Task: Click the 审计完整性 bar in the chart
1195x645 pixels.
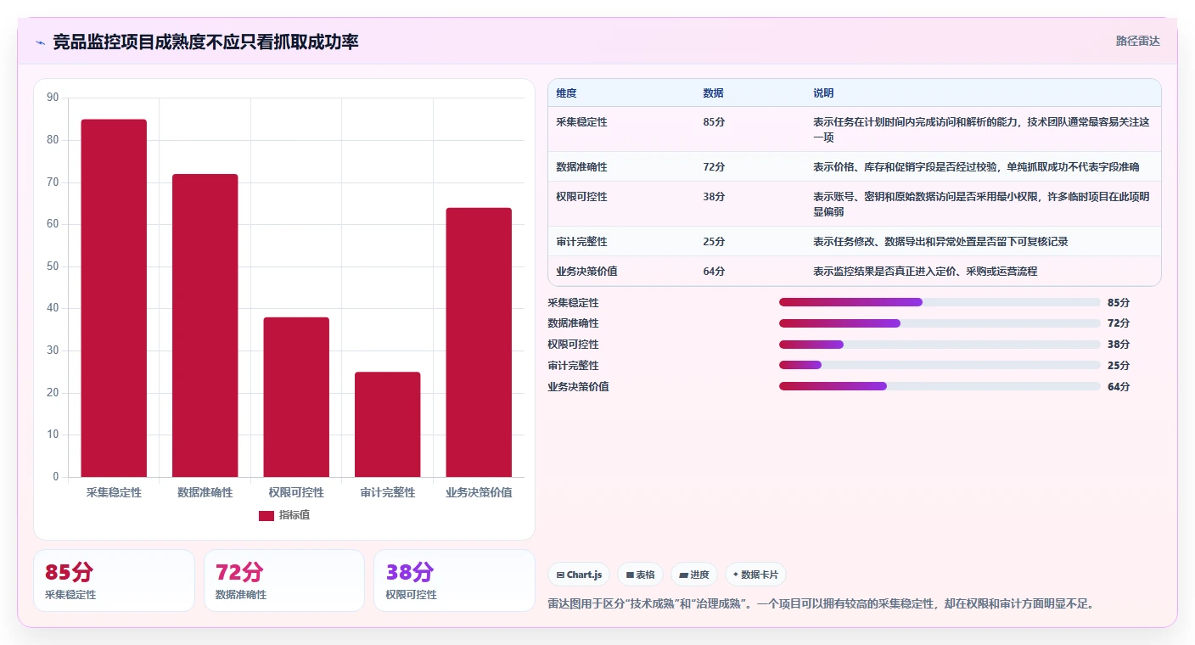Action: [x=387, y=424]
